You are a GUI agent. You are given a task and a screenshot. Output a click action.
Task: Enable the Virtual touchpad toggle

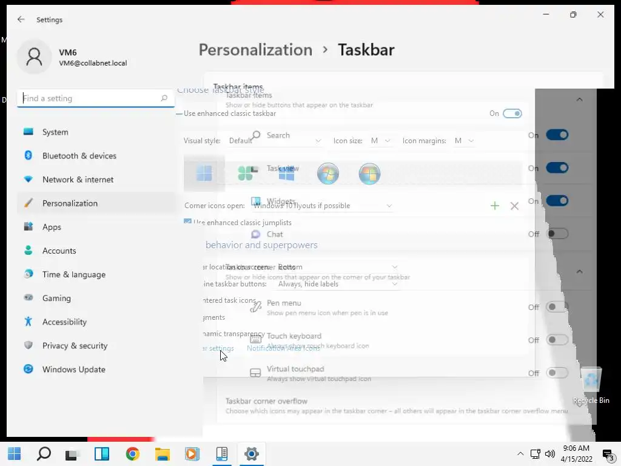coord(557,373)
